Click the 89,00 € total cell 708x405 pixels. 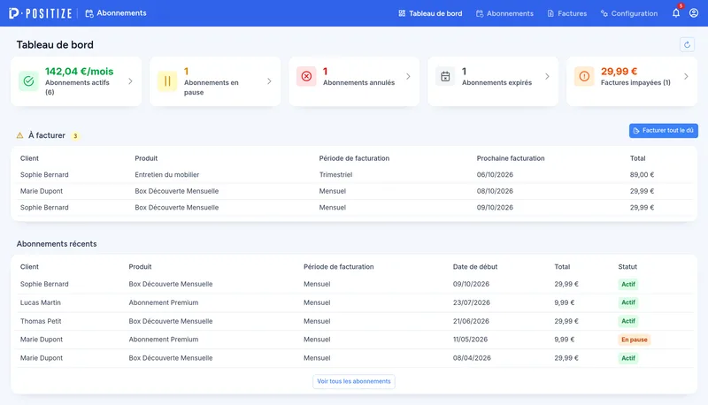point(642,174)
